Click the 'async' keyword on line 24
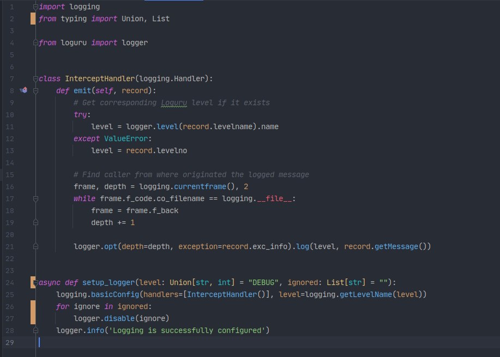The image size is (500, 357). pyautogui.click(x=50, y=283)
